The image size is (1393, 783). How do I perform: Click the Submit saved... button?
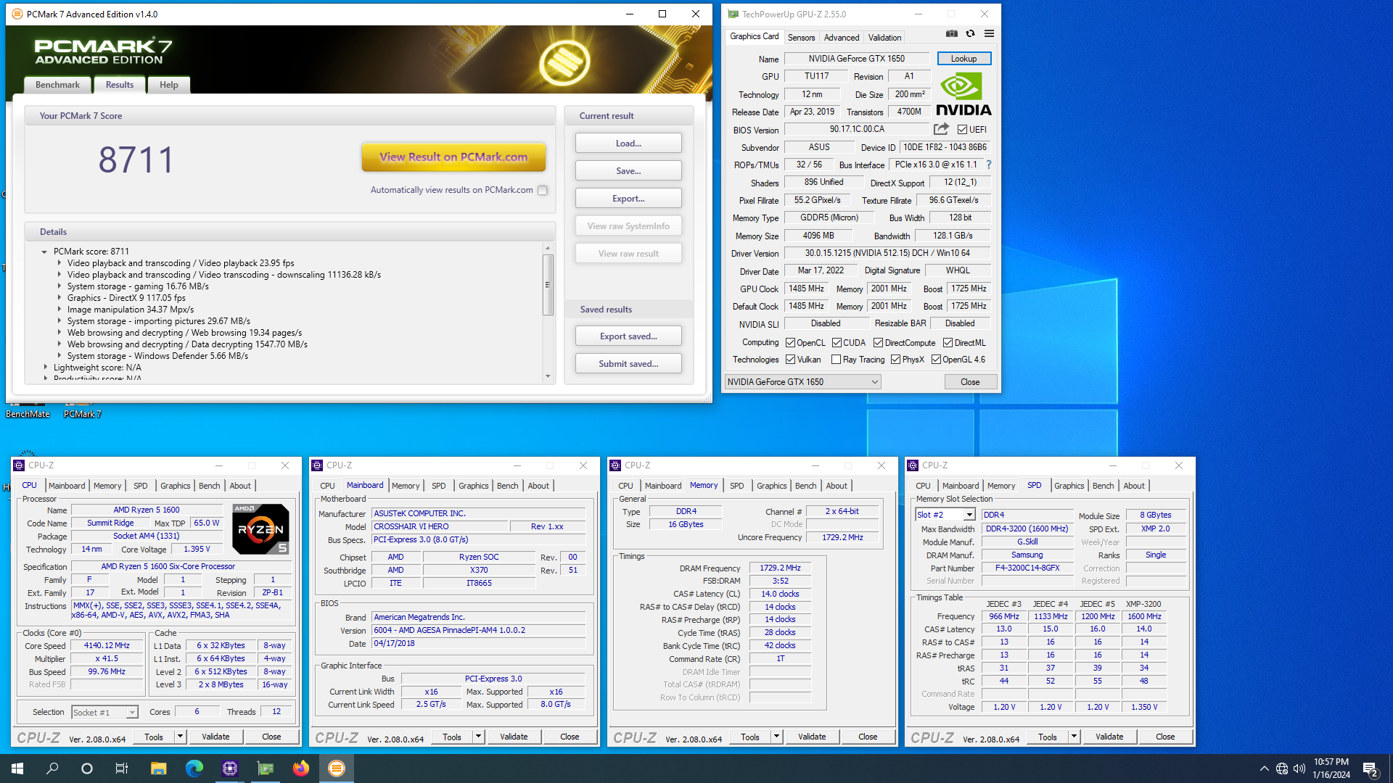(x=628, y=364)
